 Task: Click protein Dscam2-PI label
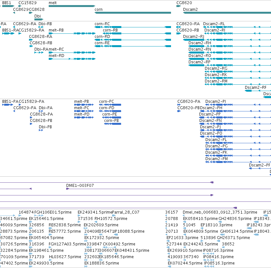point(216,102)
